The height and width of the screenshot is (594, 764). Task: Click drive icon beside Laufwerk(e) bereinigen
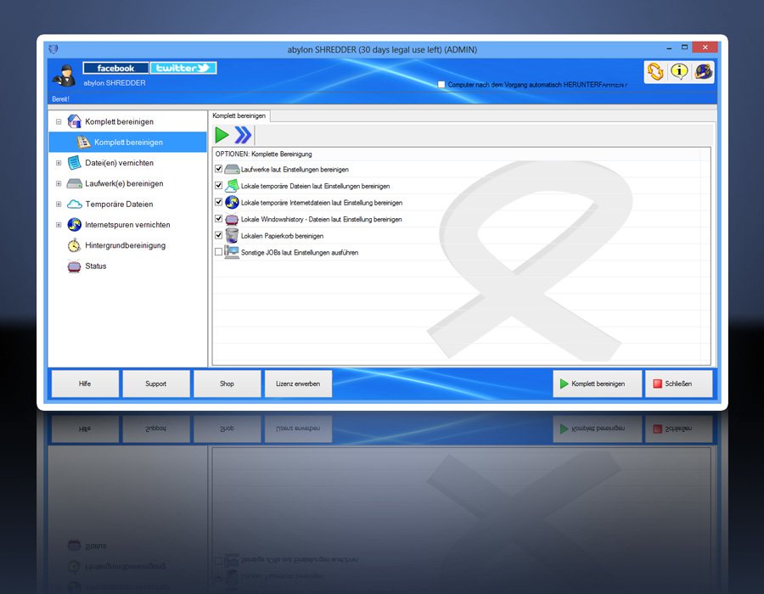coord(74,183)
